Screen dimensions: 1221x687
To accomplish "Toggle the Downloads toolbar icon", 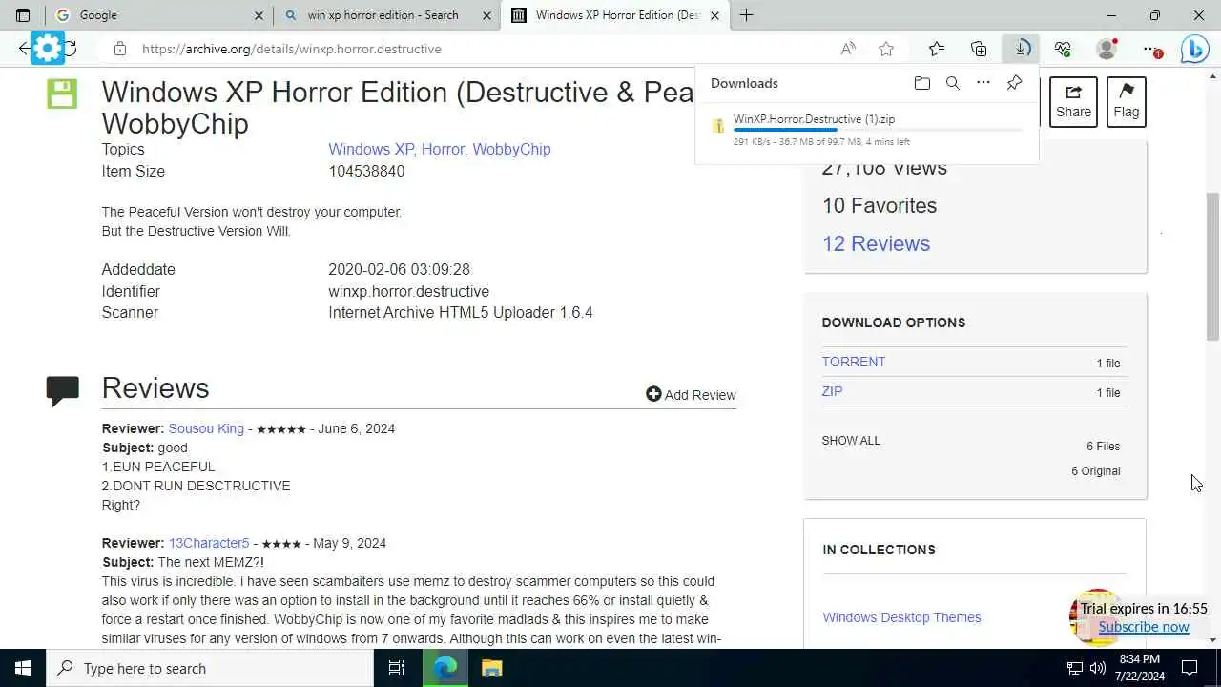I will (1022, 49).
